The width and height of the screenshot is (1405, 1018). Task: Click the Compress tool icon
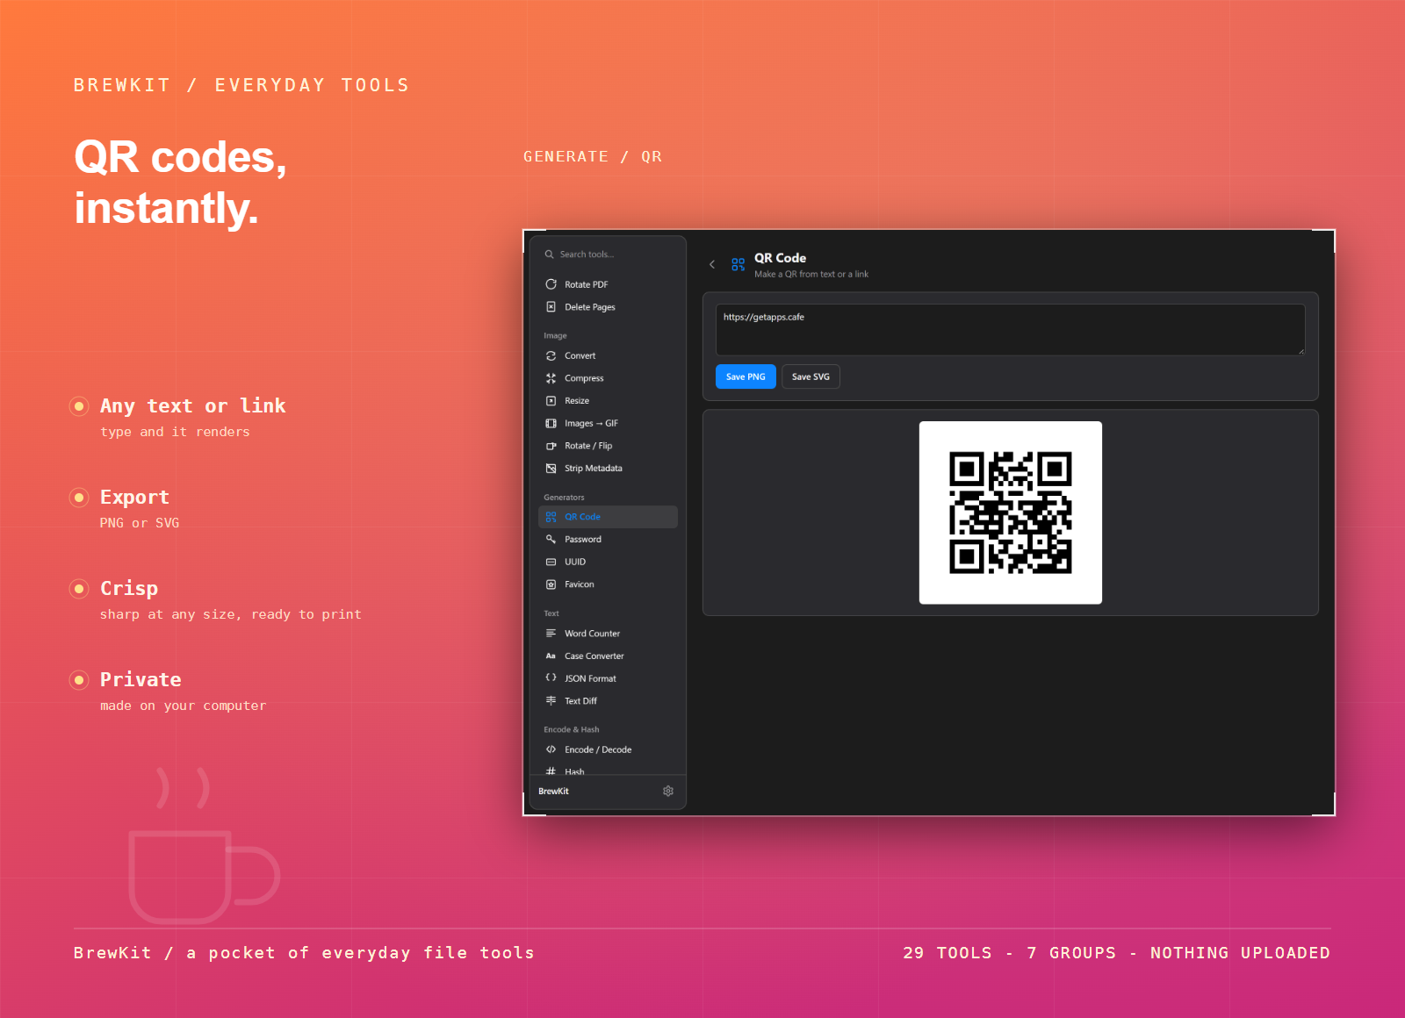click(x=551, y=378)
